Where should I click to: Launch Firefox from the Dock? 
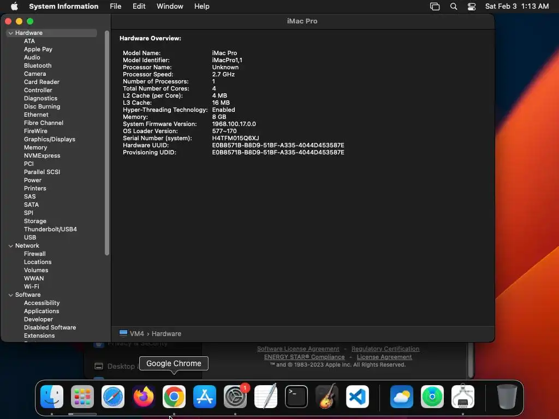coord(144,396)
